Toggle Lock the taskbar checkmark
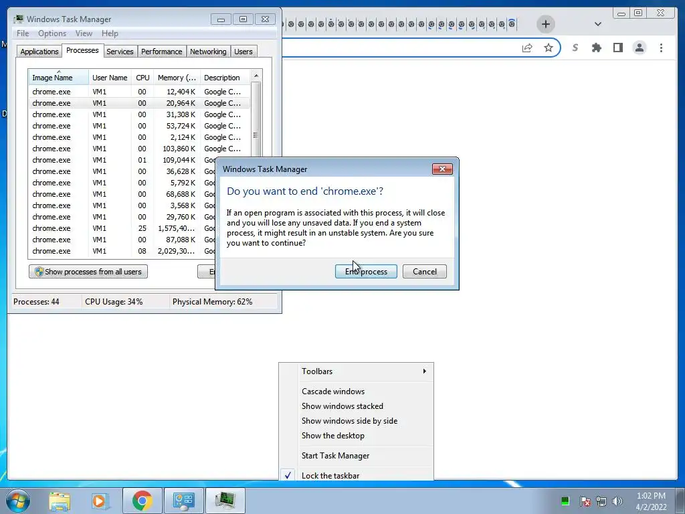685x514 pixels. tap(356, 475)
